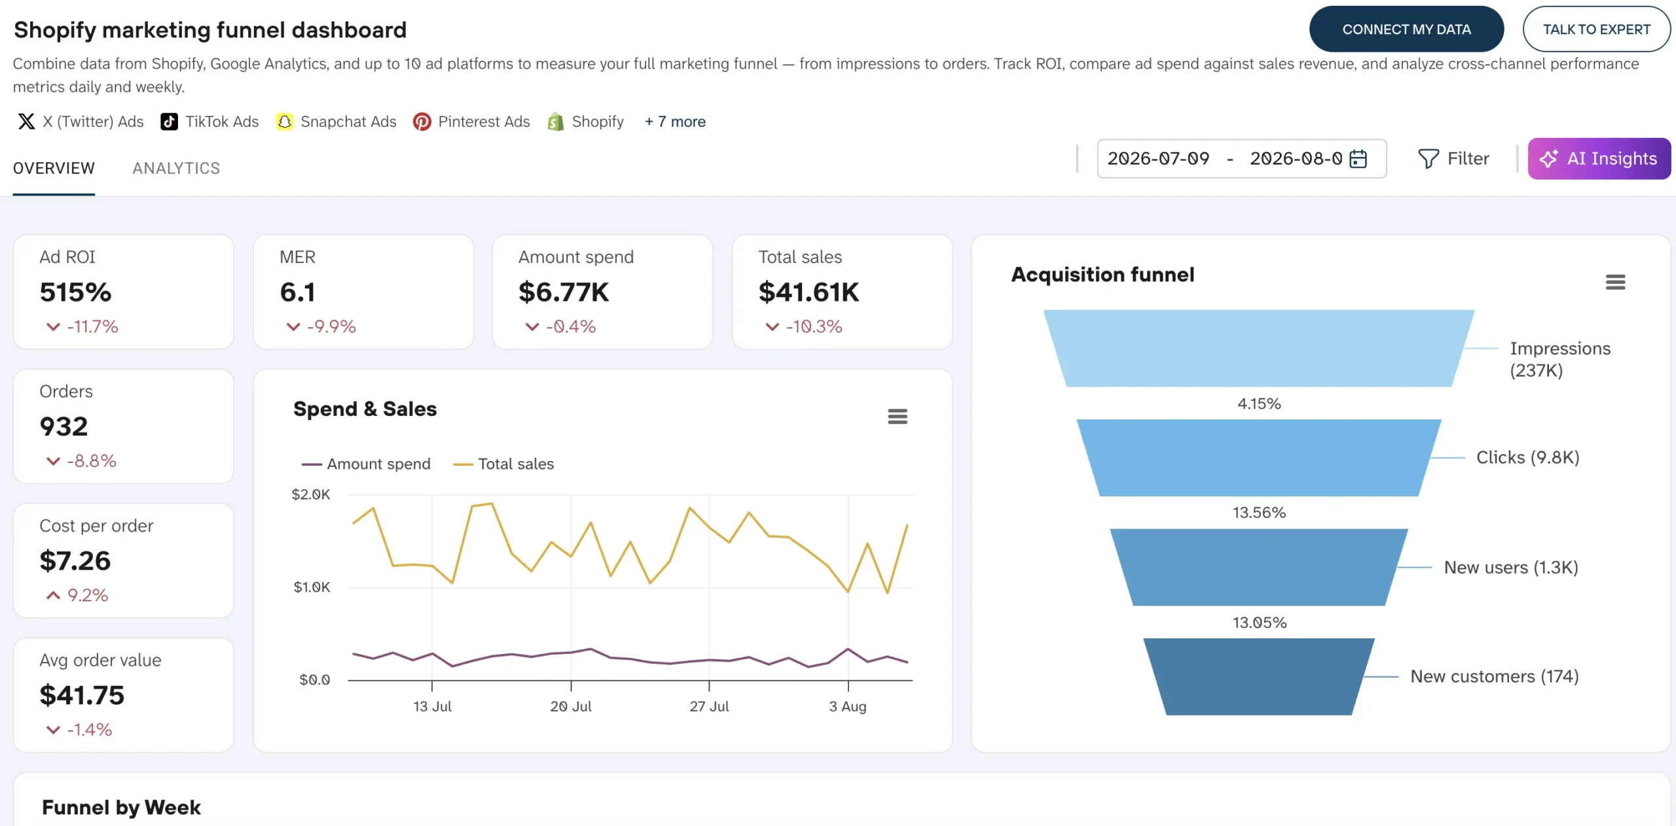Click the X (Twitter) Ads label
Image resolution: width=1676 pixels, height=826 pixels.
(x=93, y=122)
